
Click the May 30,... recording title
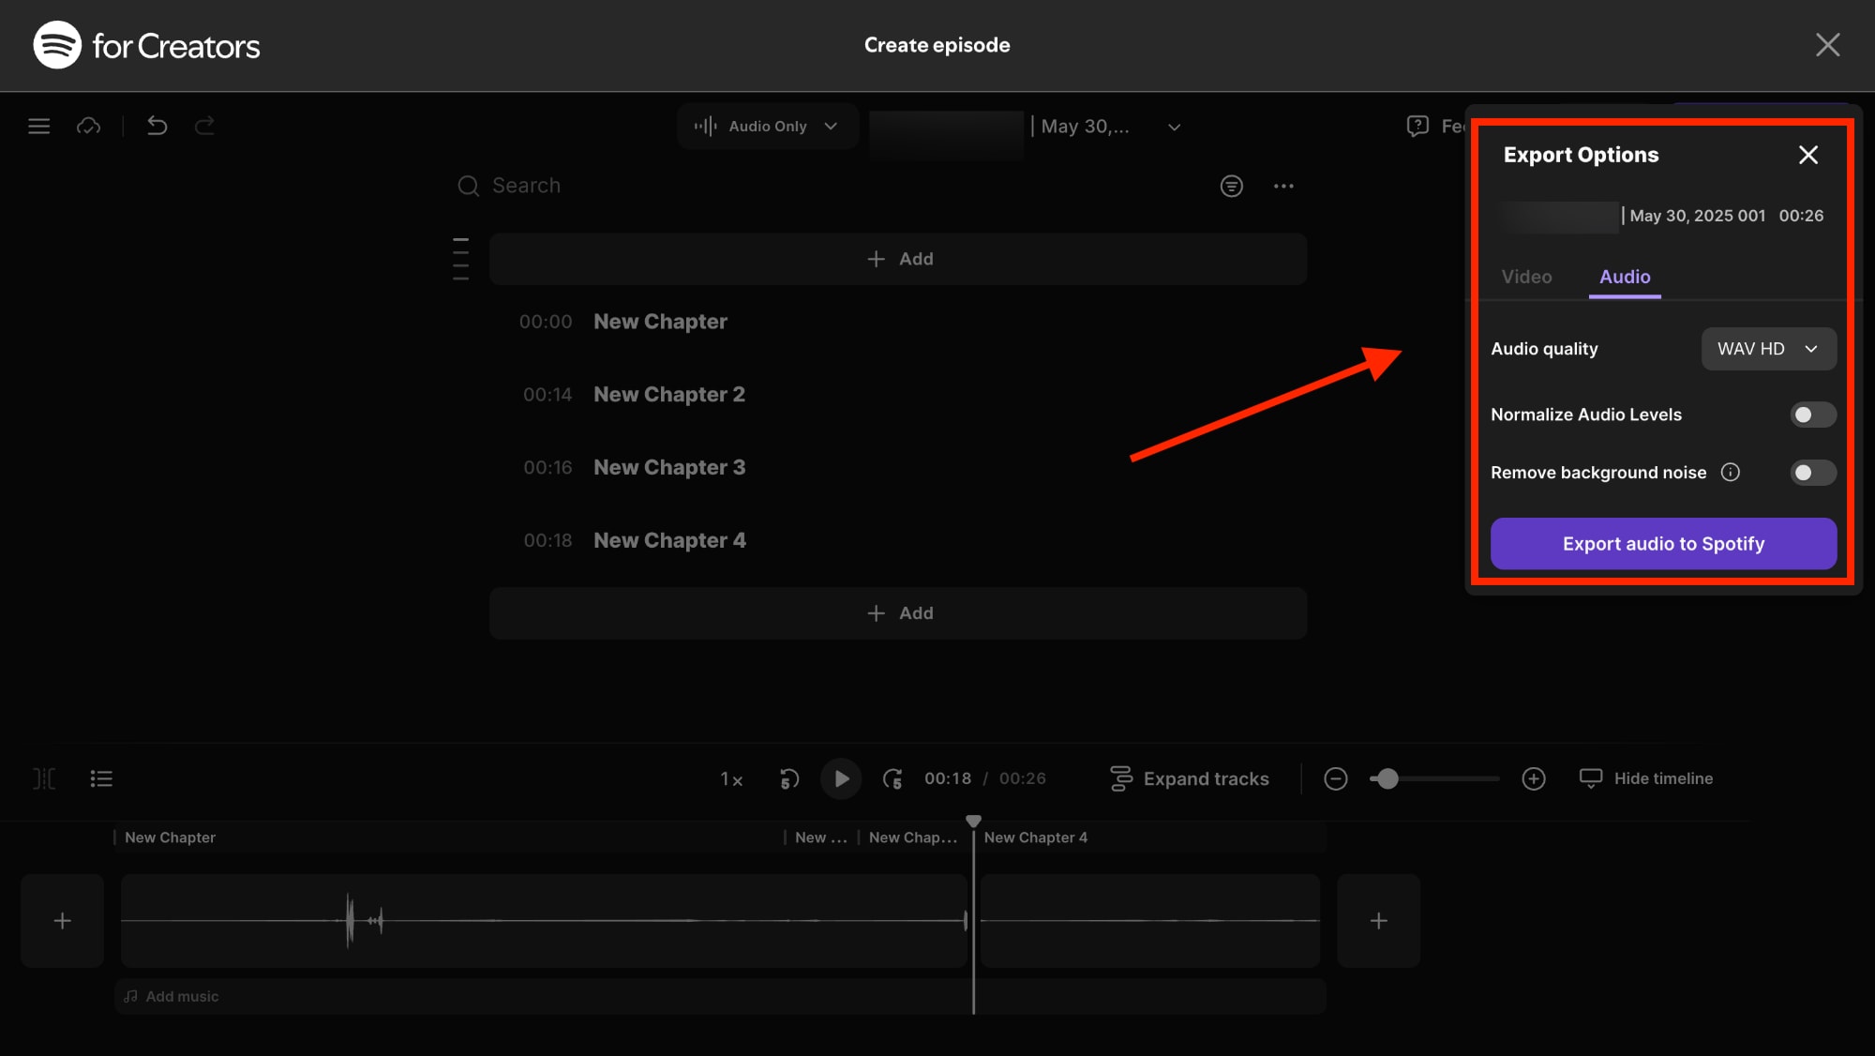(x=1085, y=127)
